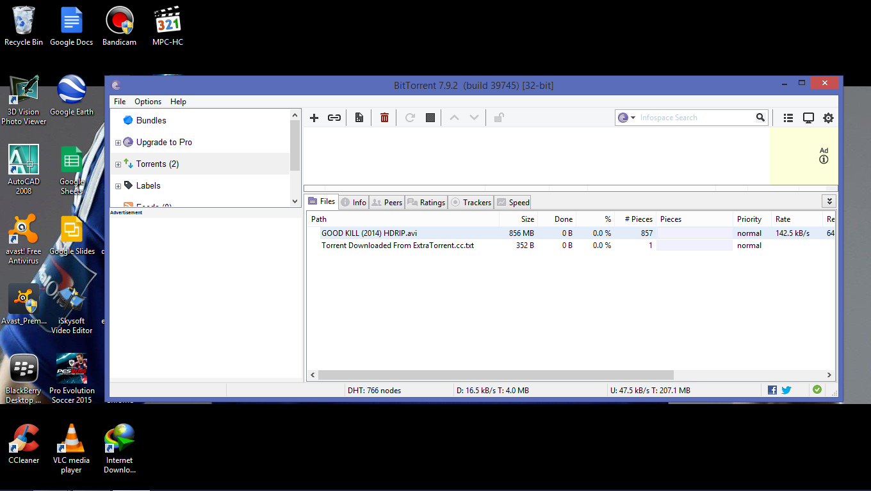Viewport: 871px width, 491px height.
Task: Select Torrents (2) in sidebar
Action: coord(158,164)
